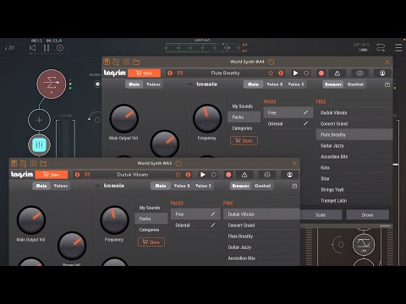Click the Frequency knob in A4 window
The image size is (406, 304).
[207, 118]
